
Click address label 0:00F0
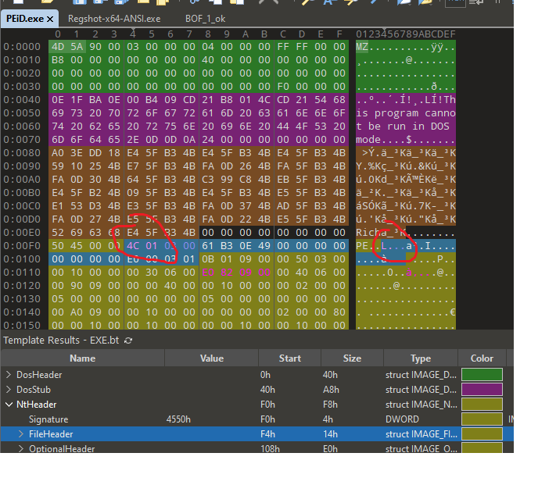[22, 246]
